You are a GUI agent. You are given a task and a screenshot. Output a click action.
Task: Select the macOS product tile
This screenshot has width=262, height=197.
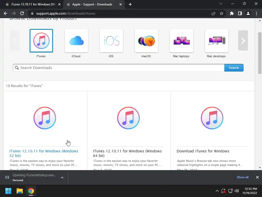146,41
